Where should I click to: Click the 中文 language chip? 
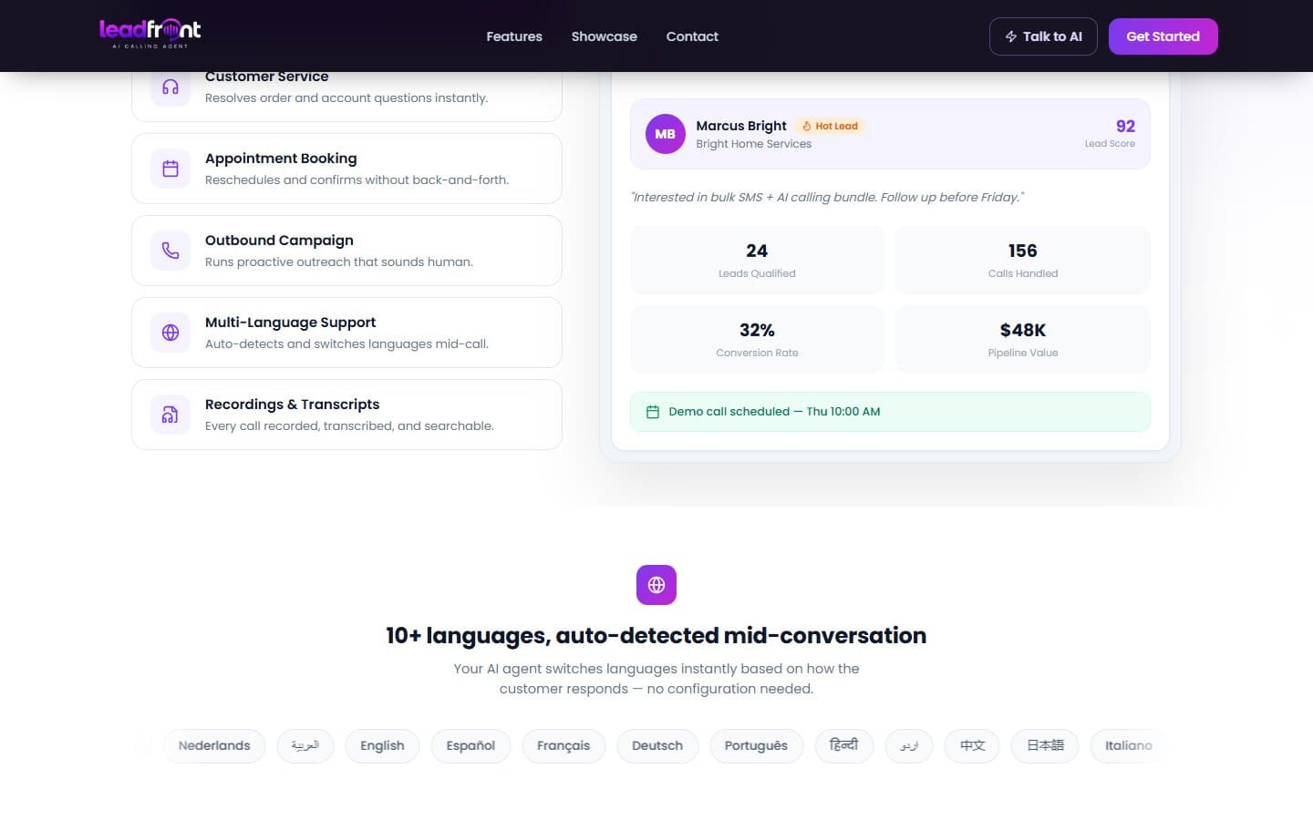(972, 745)
